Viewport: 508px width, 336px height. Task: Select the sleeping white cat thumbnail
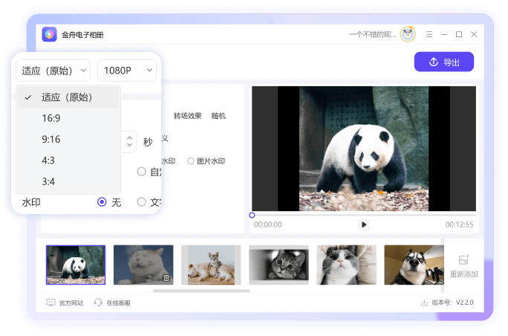[143, 265]
